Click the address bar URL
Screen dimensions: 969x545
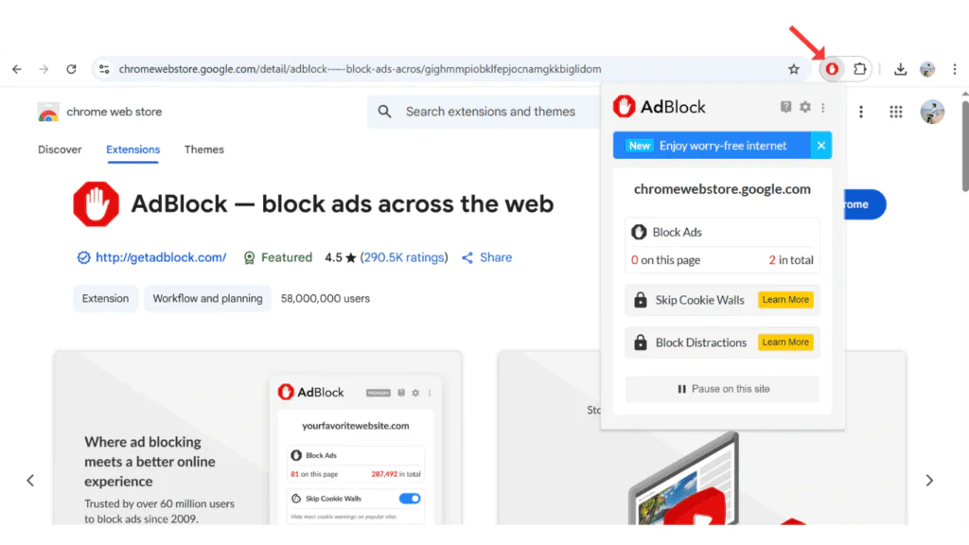(360, 69)
